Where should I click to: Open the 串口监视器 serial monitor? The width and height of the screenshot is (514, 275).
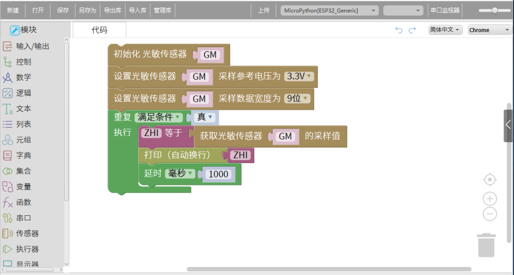tap(445, 11)
